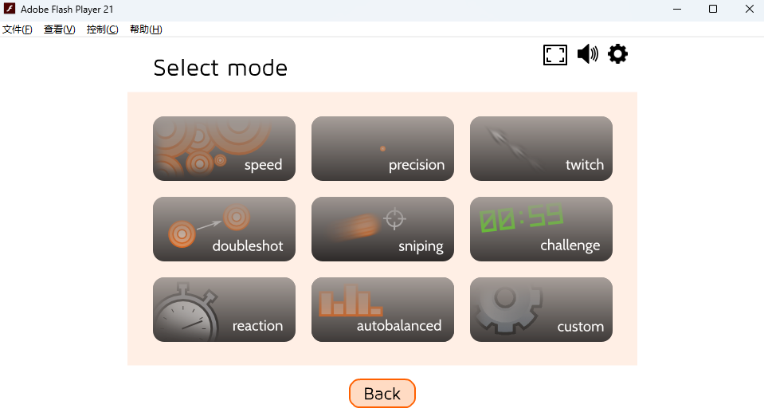Open the 帮助(H) menu
The height and width of the screenshot is (416, 764).
click(146, 29)
